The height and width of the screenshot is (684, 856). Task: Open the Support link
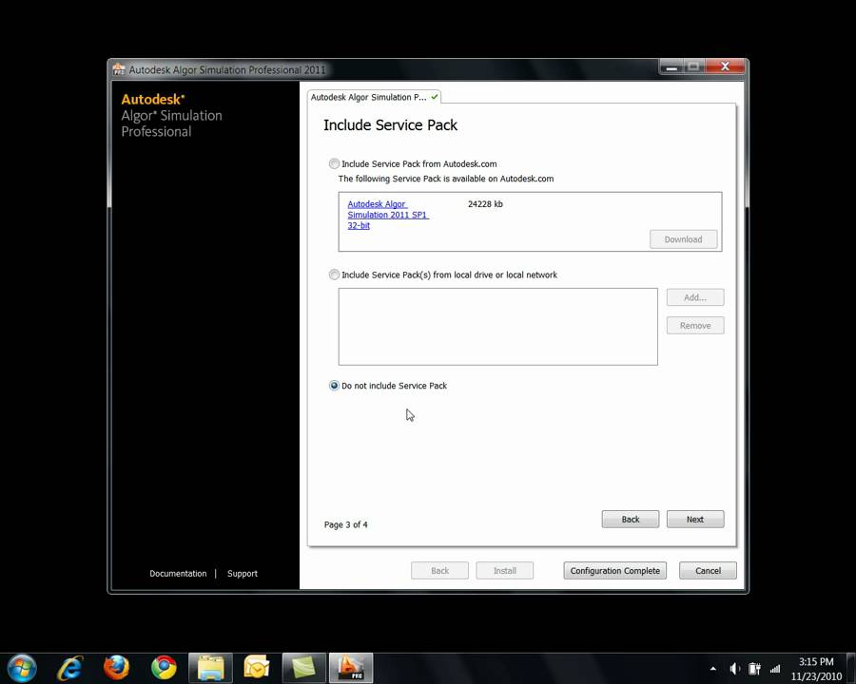click(242, 573)
